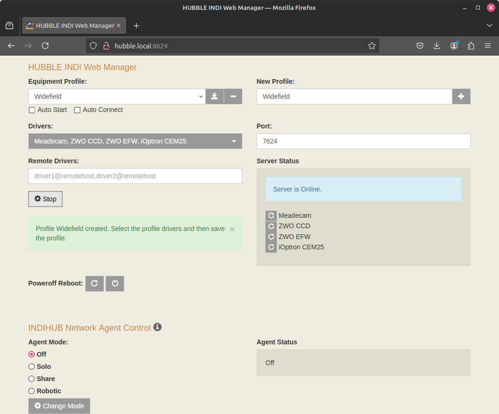Open Firefox extensions menu
This screenshot has width=499, height=414.
pos(471,46)
